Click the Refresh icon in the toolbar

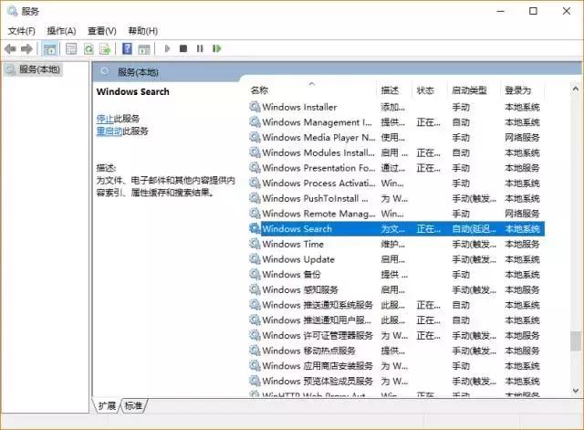90,48
